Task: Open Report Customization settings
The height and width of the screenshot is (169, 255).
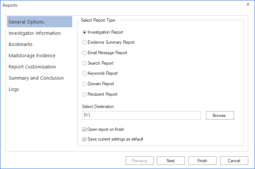Action: (33, 67)
